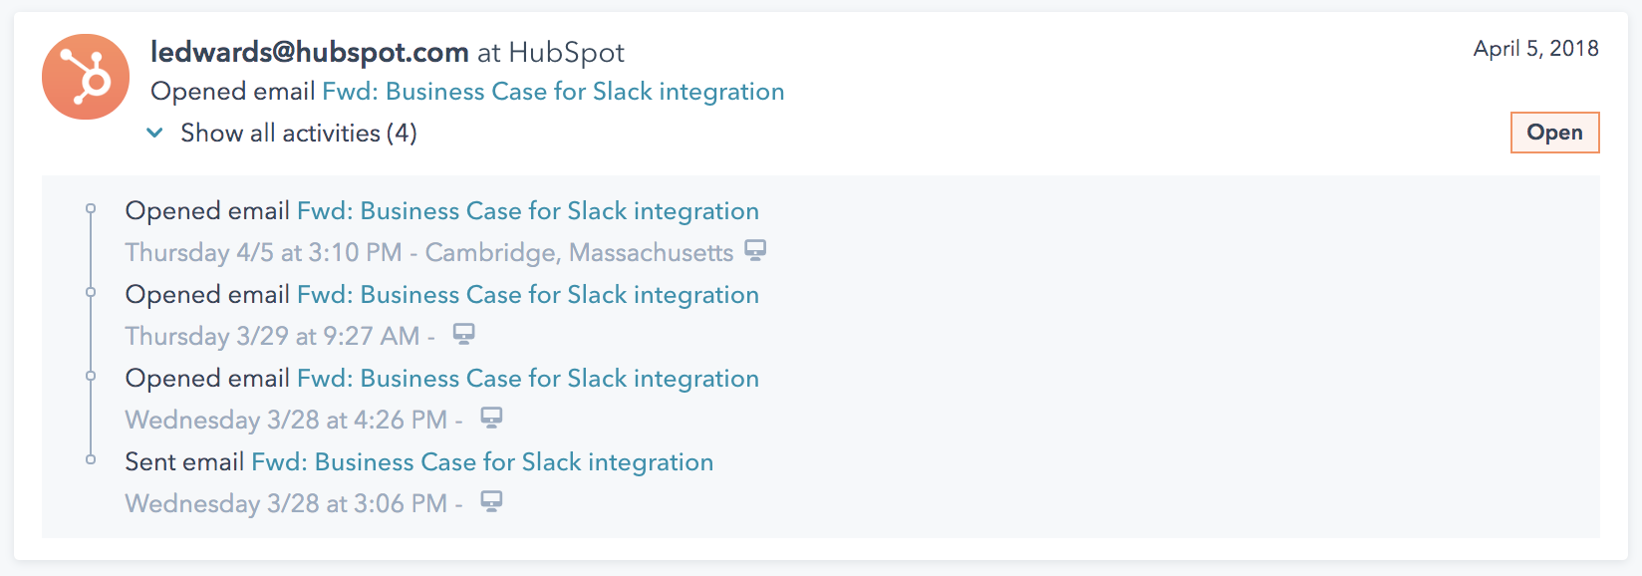Viewport: 1642px width, 576px height.
Task: Open email link from Wednesday 4:26 PM activity
Action: (x=528, y=379)
